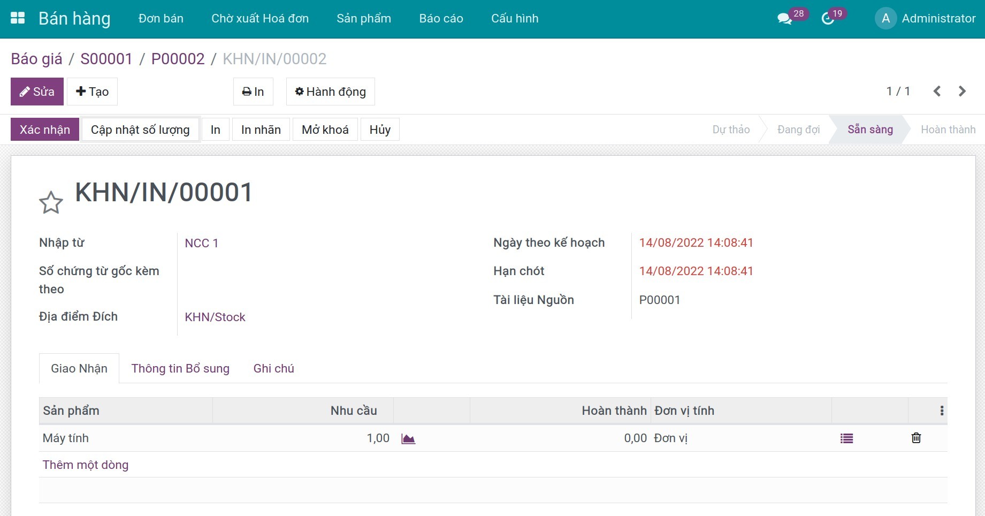Open the column options kebab menu in table header
Screen dimensions: 985x516
(942, 411)
